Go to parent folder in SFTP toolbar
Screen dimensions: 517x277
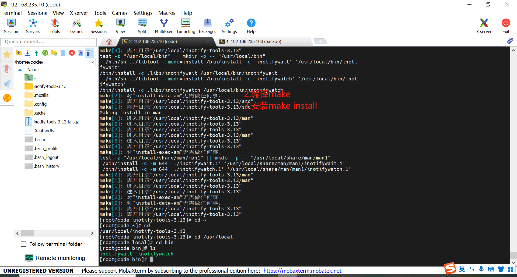tap(19, 53)
